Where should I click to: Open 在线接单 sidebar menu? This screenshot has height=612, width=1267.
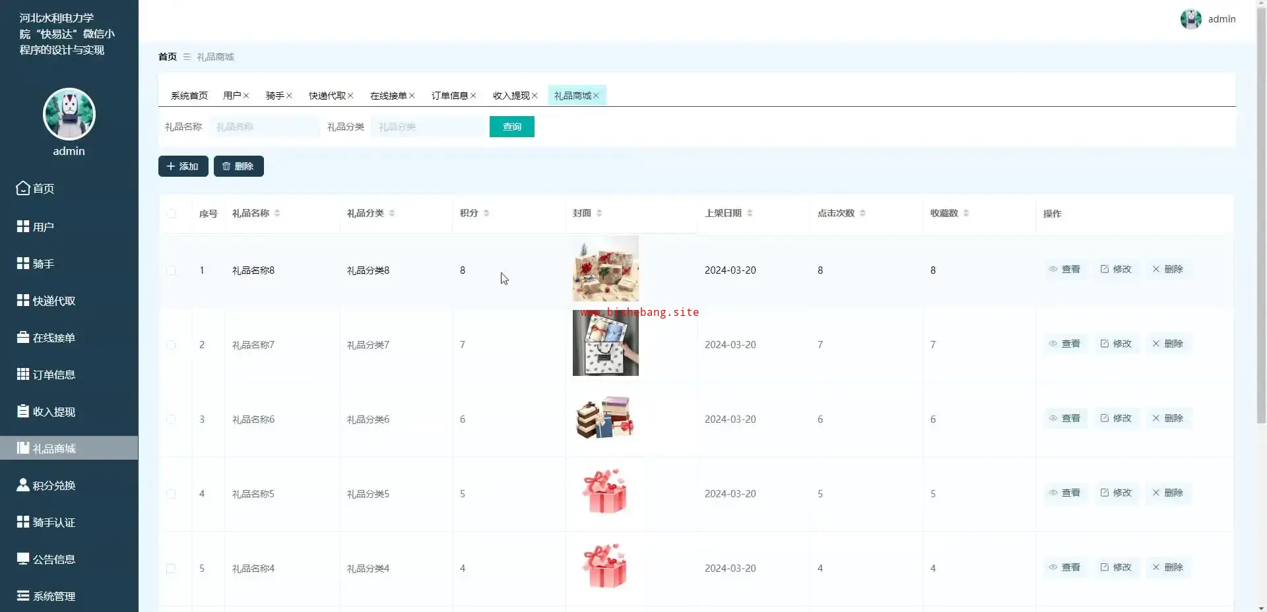point(69,338)
